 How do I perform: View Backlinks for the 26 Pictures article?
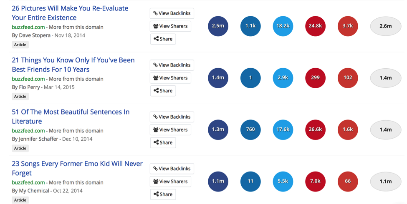click(x=172, y=13)
